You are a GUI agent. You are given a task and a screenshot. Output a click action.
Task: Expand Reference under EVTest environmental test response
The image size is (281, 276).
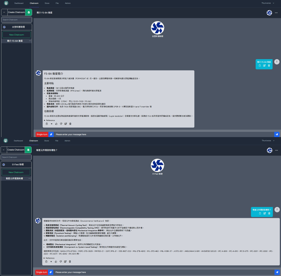[49, 258]
